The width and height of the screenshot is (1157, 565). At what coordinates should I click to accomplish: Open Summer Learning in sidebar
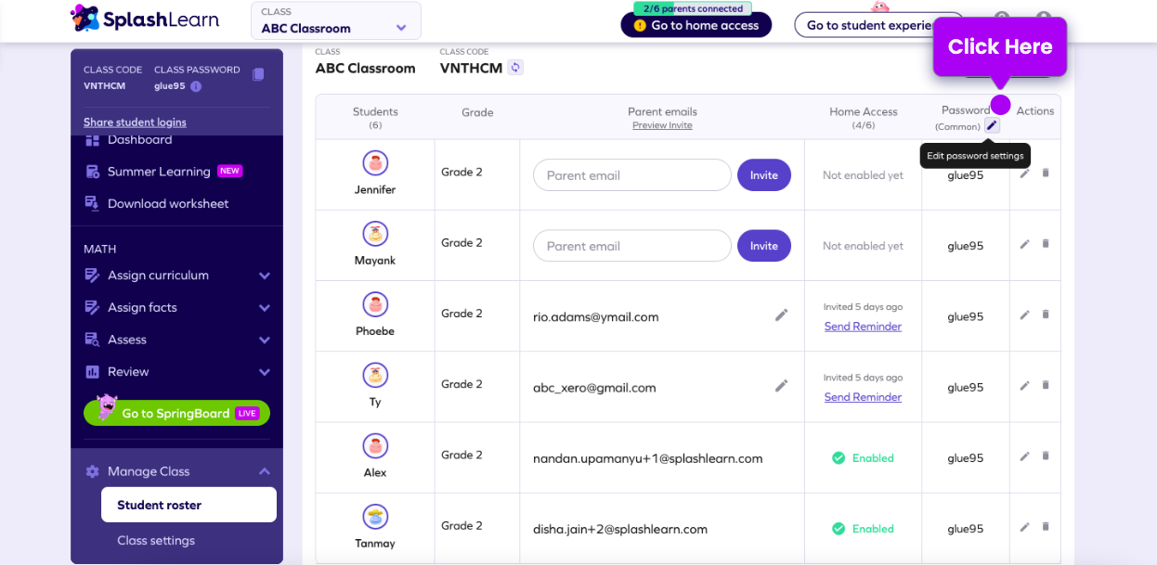pos(159,172)
